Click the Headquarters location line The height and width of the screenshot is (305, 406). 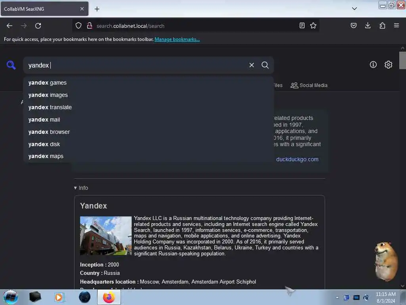click(168, 282)
